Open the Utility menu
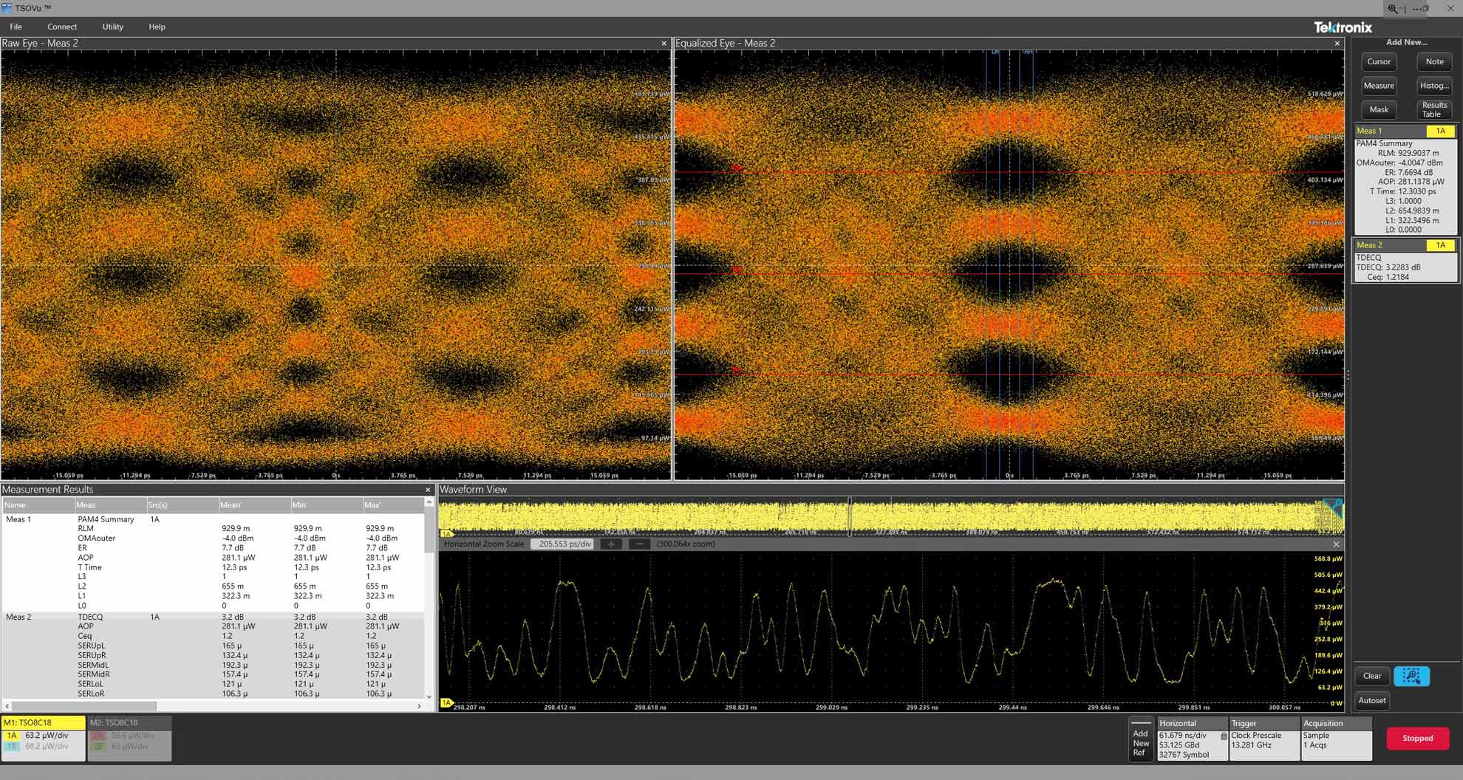The height and width of the screenshot is (780, 1463). [x=112, y=27]
